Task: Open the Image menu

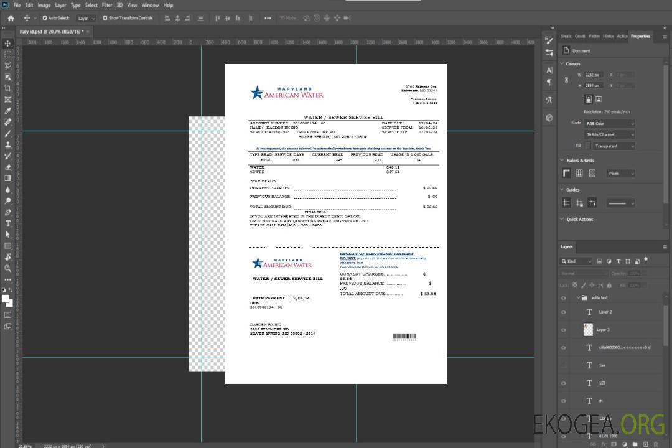Action: pos(44,5)
